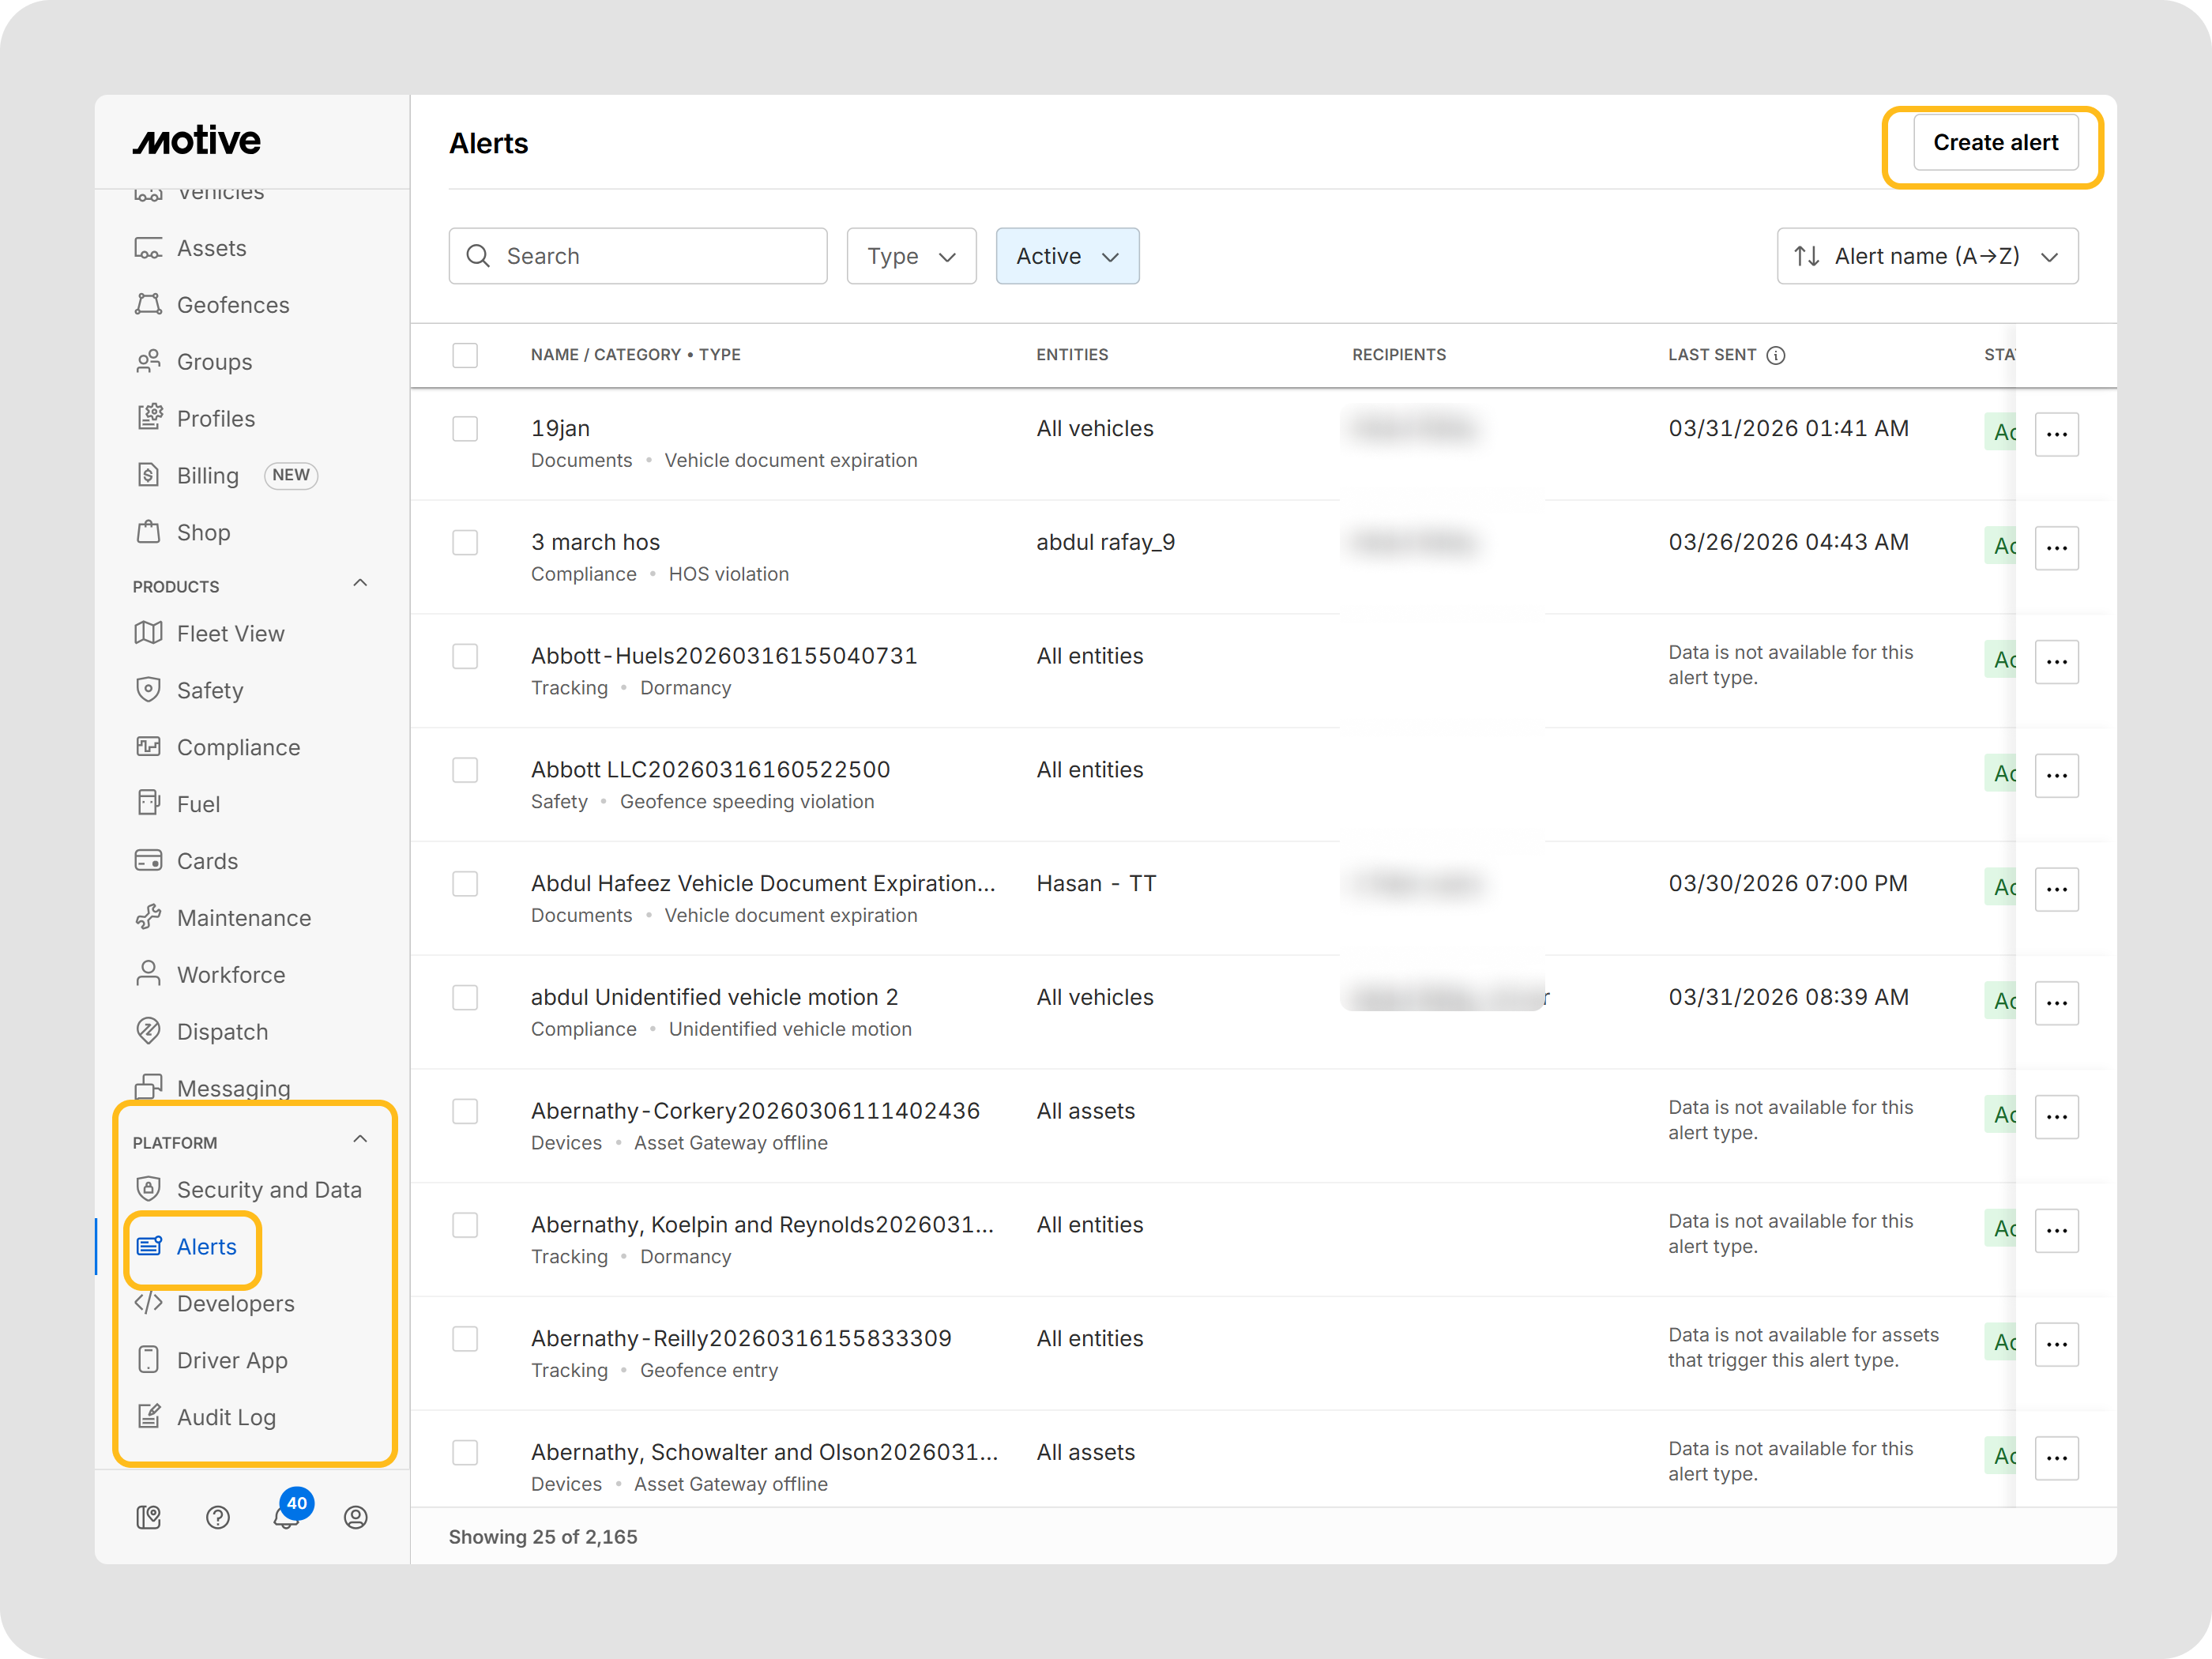Open the Type filter dropdown

point(911,256)
